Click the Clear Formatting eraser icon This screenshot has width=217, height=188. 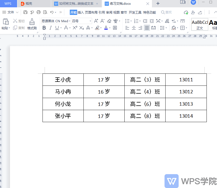click(109, 21)
